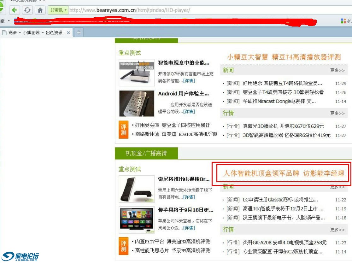Viewport: 352px width, 263px height.
Task: Open the IT资讯 site category dropdown
Action: 58,10
